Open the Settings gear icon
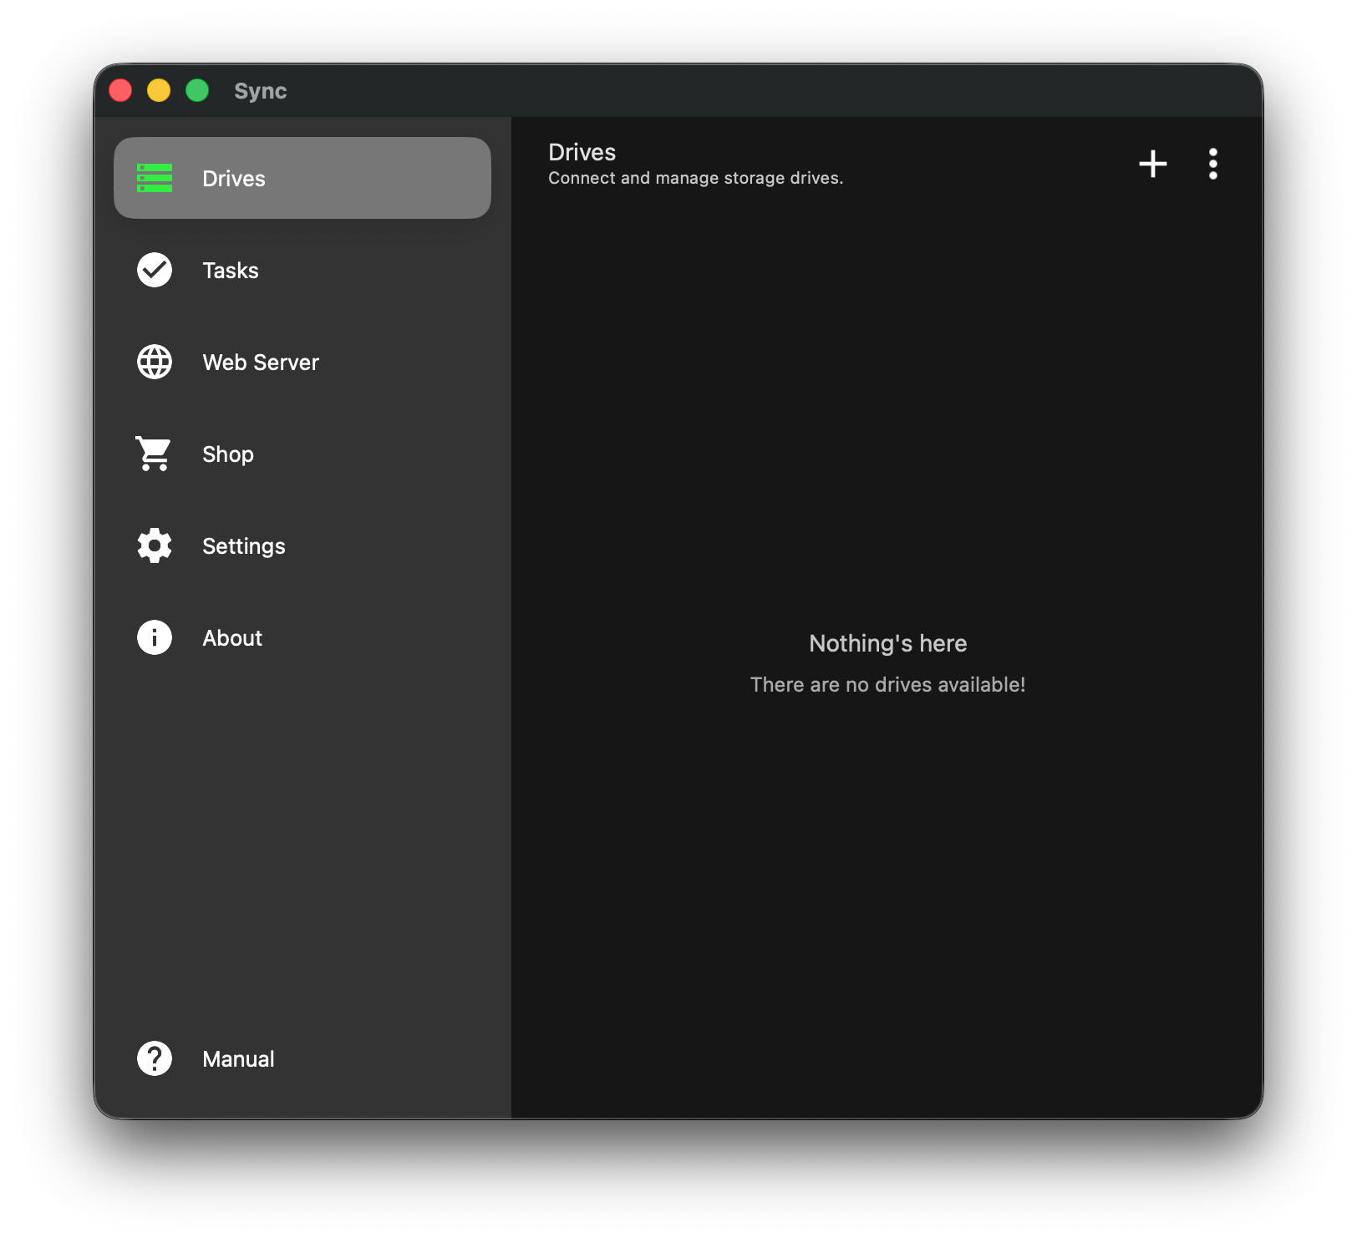 click(x=154, y=545)
